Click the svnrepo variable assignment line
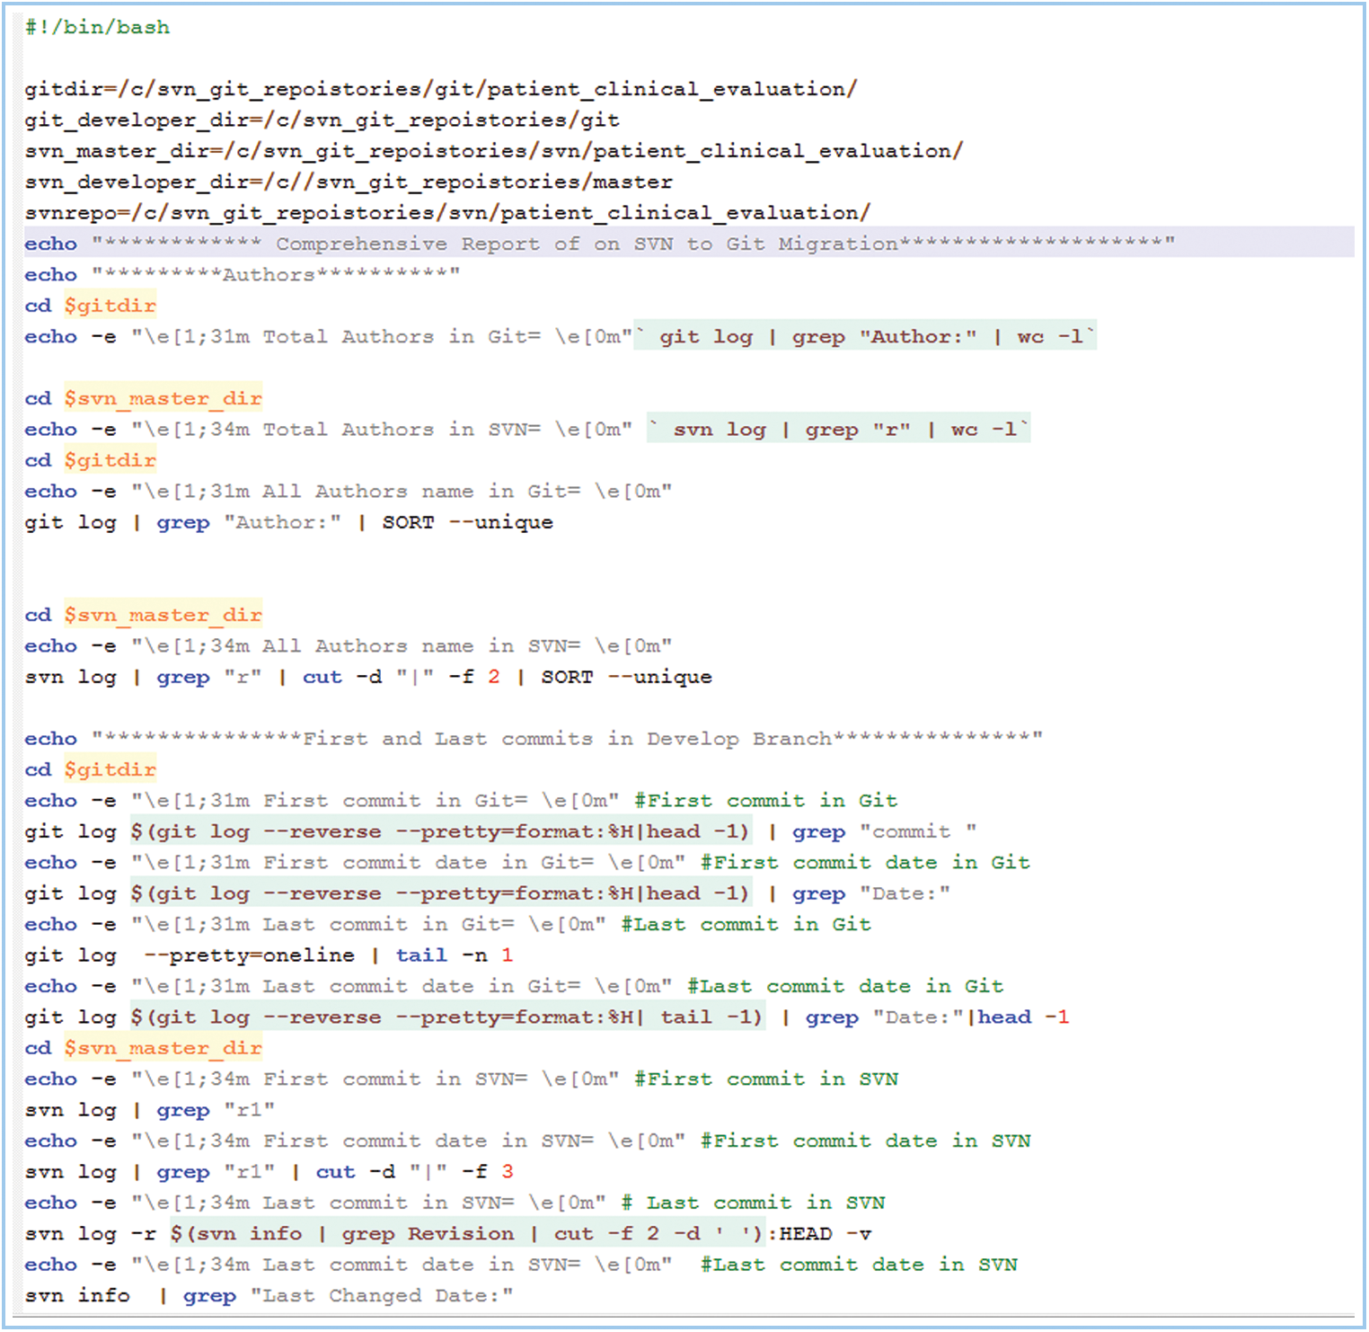 click(447, 213)
